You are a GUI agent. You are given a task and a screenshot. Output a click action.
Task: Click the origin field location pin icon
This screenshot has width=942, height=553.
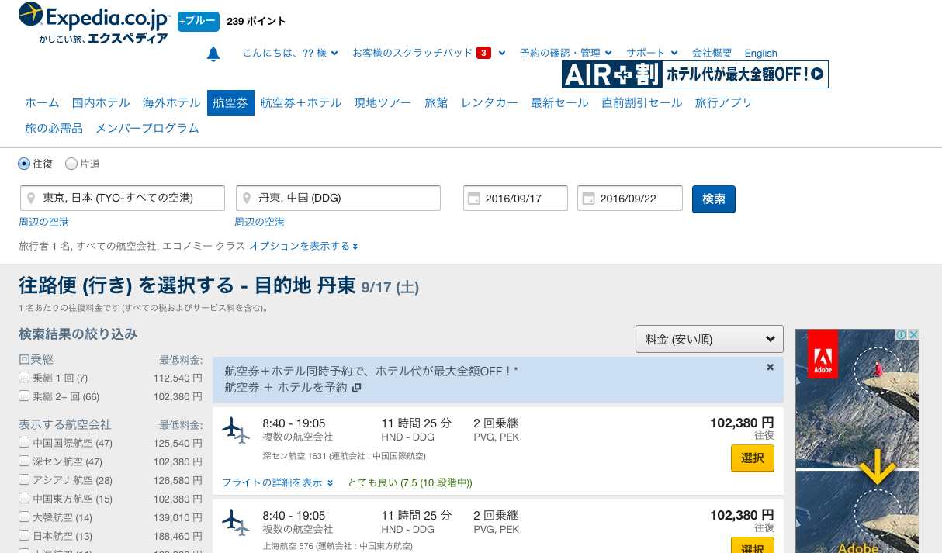[x=31, y=198]
